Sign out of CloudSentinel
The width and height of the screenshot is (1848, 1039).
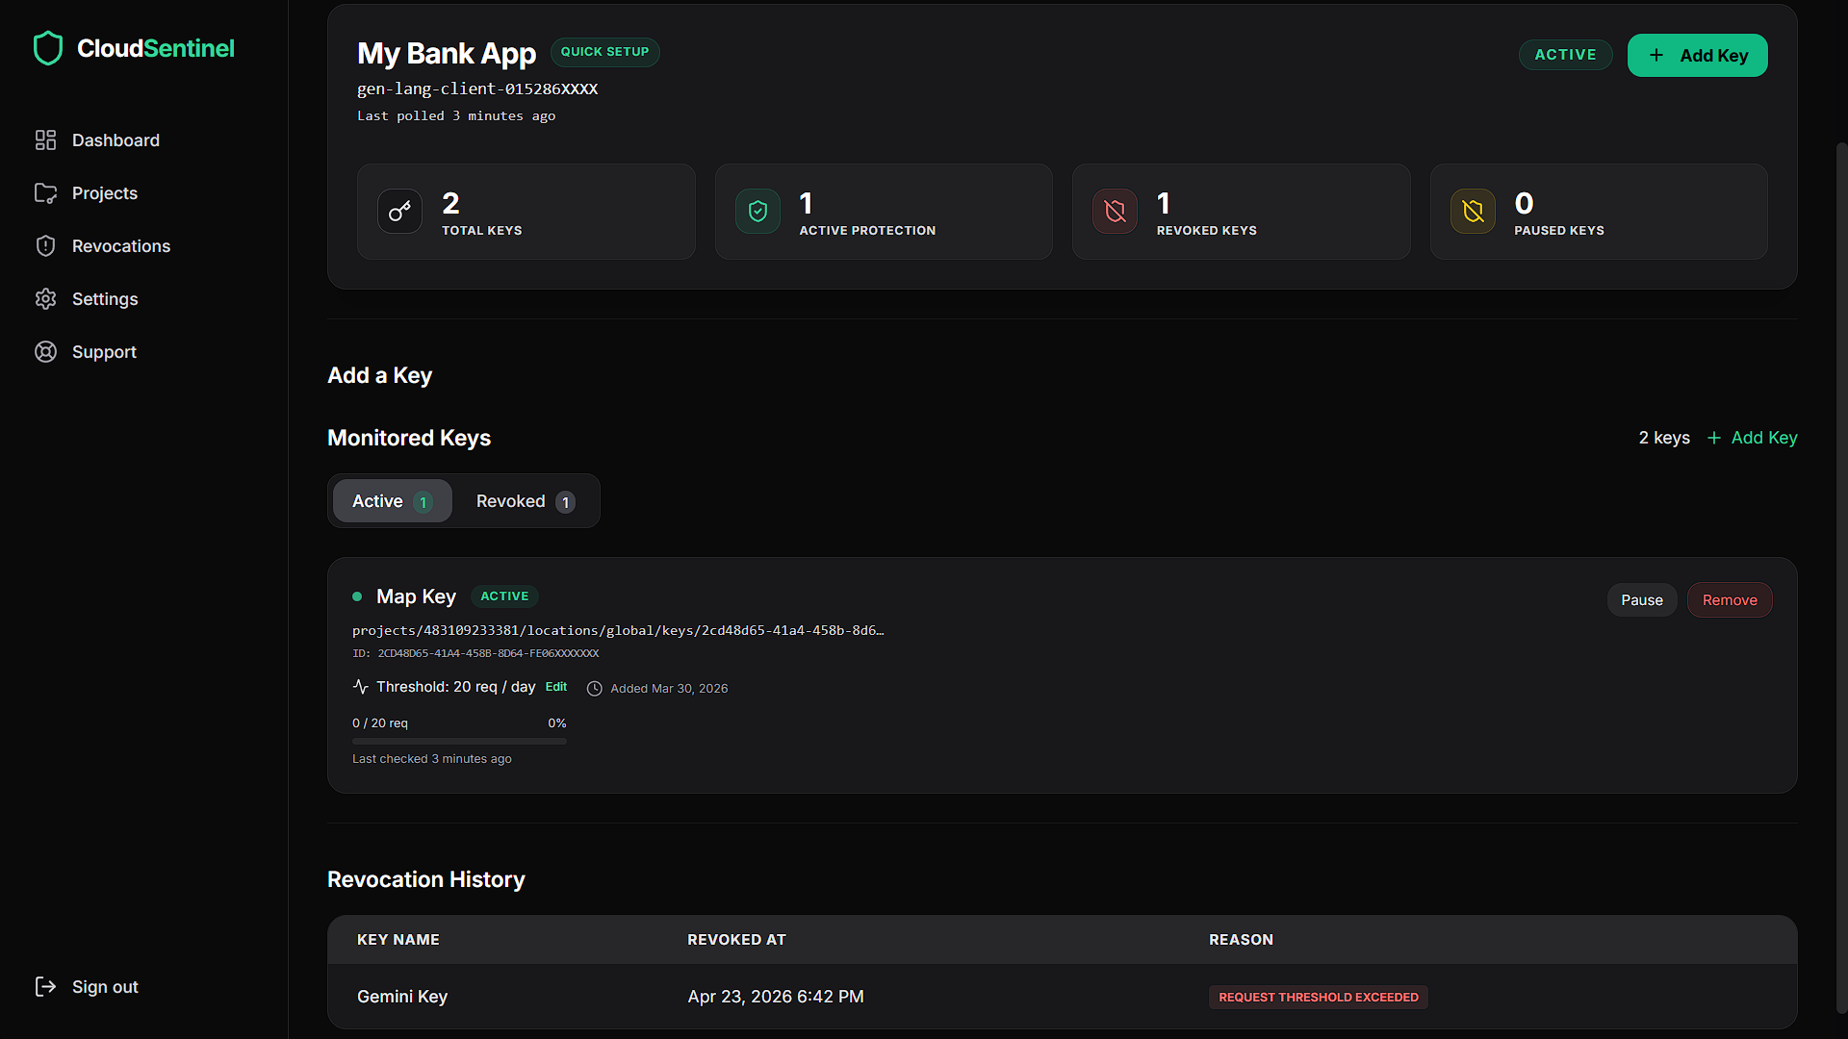pyautogui.click(x=86, y=986)
